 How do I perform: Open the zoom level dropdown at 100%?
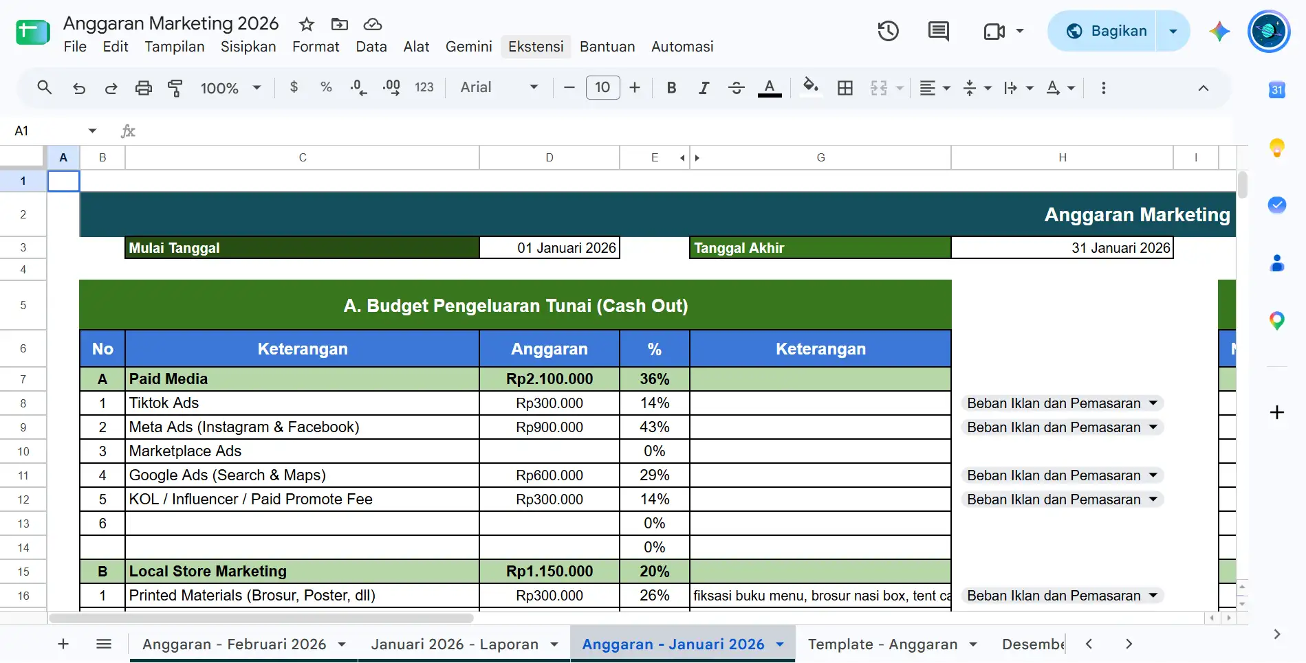(230, 88)
